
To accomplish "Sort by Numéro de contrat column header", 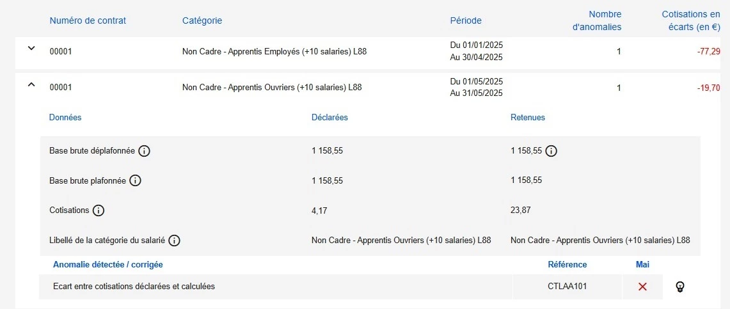I will 88,20.
